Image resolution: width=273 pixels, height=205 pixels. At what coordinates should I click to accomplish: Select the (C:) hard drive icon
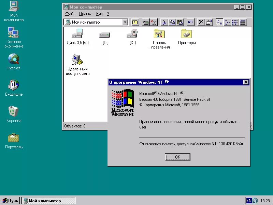coord(105,35)
